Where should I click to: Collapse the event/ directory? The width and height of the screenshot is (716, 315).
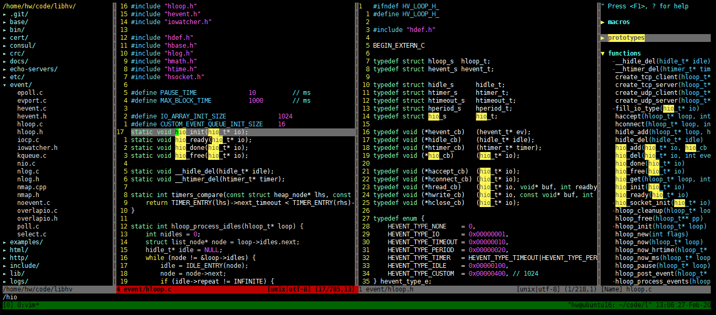(x=5, y=85)
